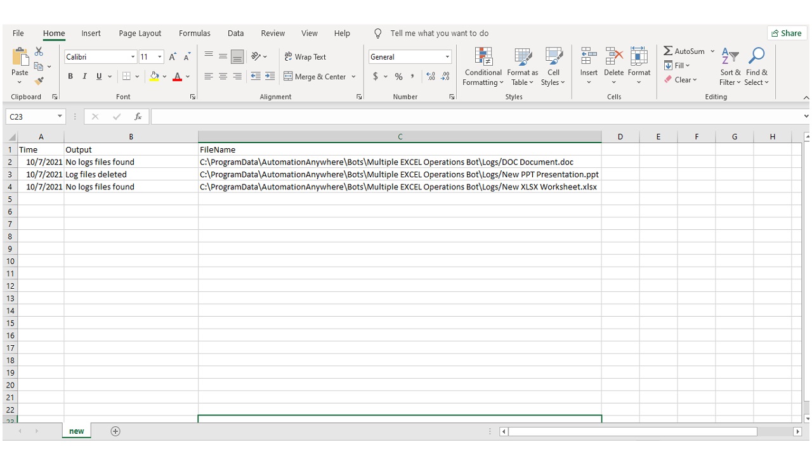Toggle Wrap Text for the cell

click(305, 57)
